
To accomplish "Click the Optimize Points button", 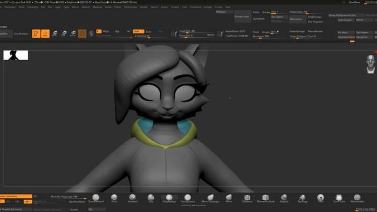I will (x=346, y=37).
